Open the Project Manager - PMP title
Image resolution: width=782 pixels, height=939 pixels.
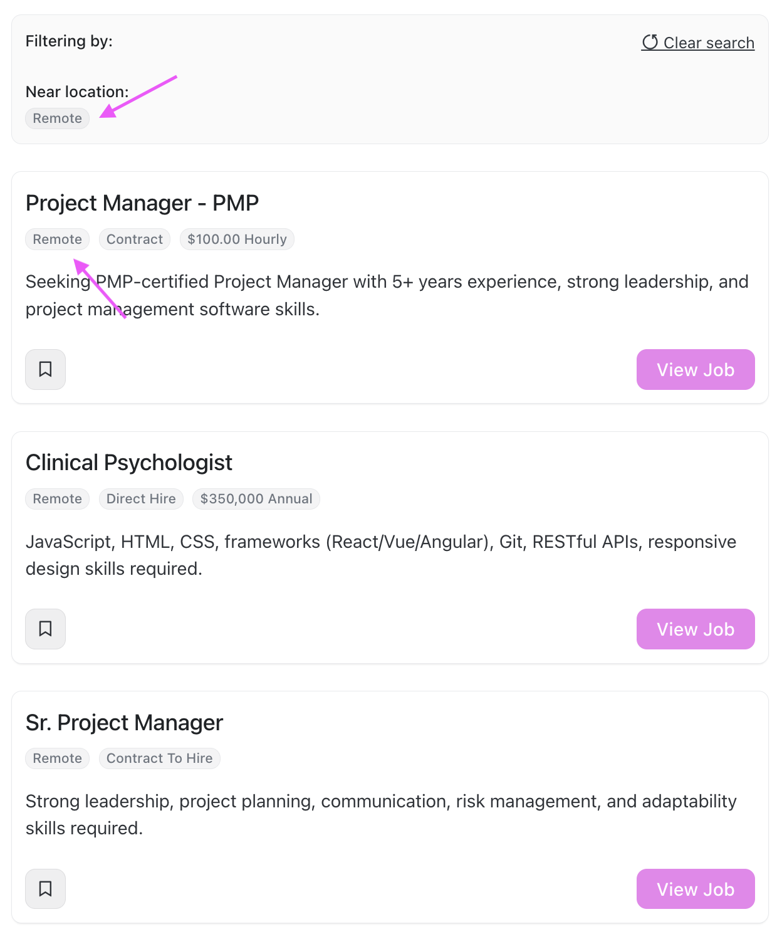coord(142,203)
